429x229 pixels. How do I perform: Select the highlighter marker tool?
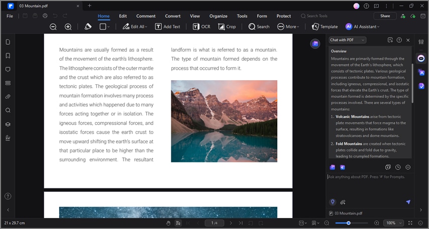pos(88,27)
